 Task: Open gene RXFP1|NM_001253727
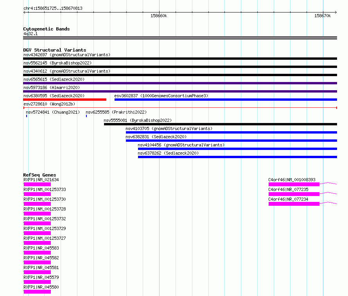point(45,238)
